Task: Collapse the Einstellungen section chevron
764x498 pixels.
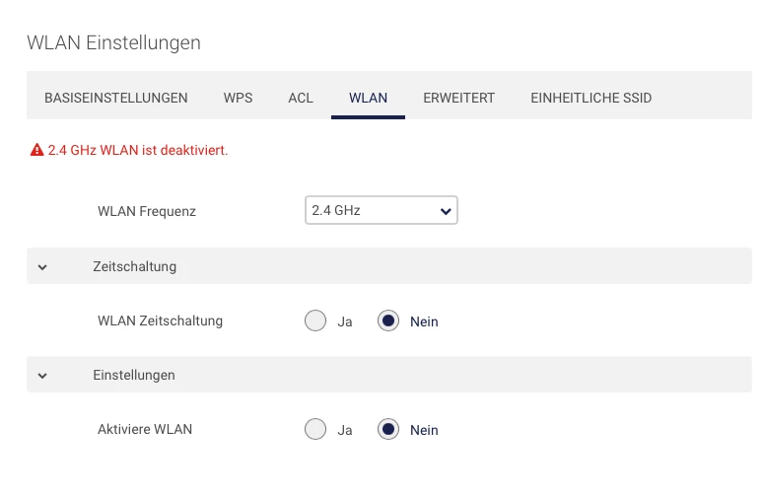Action: pyautogui.click(x=42, y=376)
